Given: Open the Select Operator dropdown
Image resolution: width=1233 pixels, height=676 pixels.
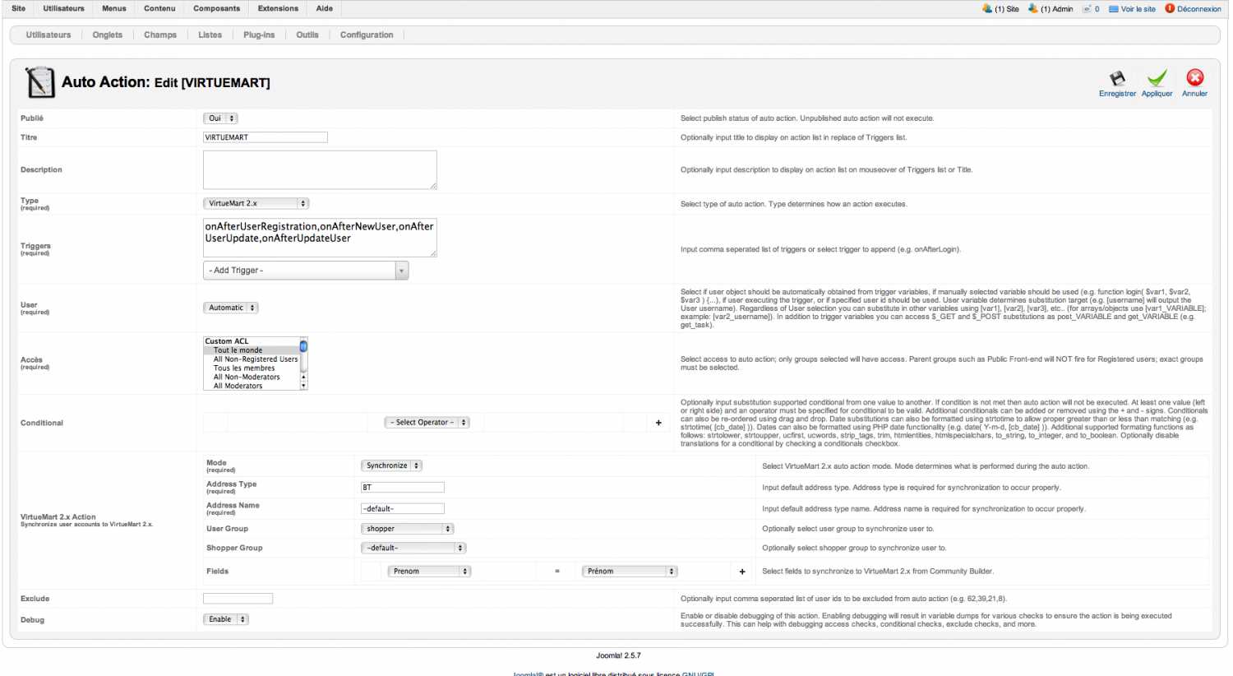Looking at the screenshot, I should tap(427, 423).
